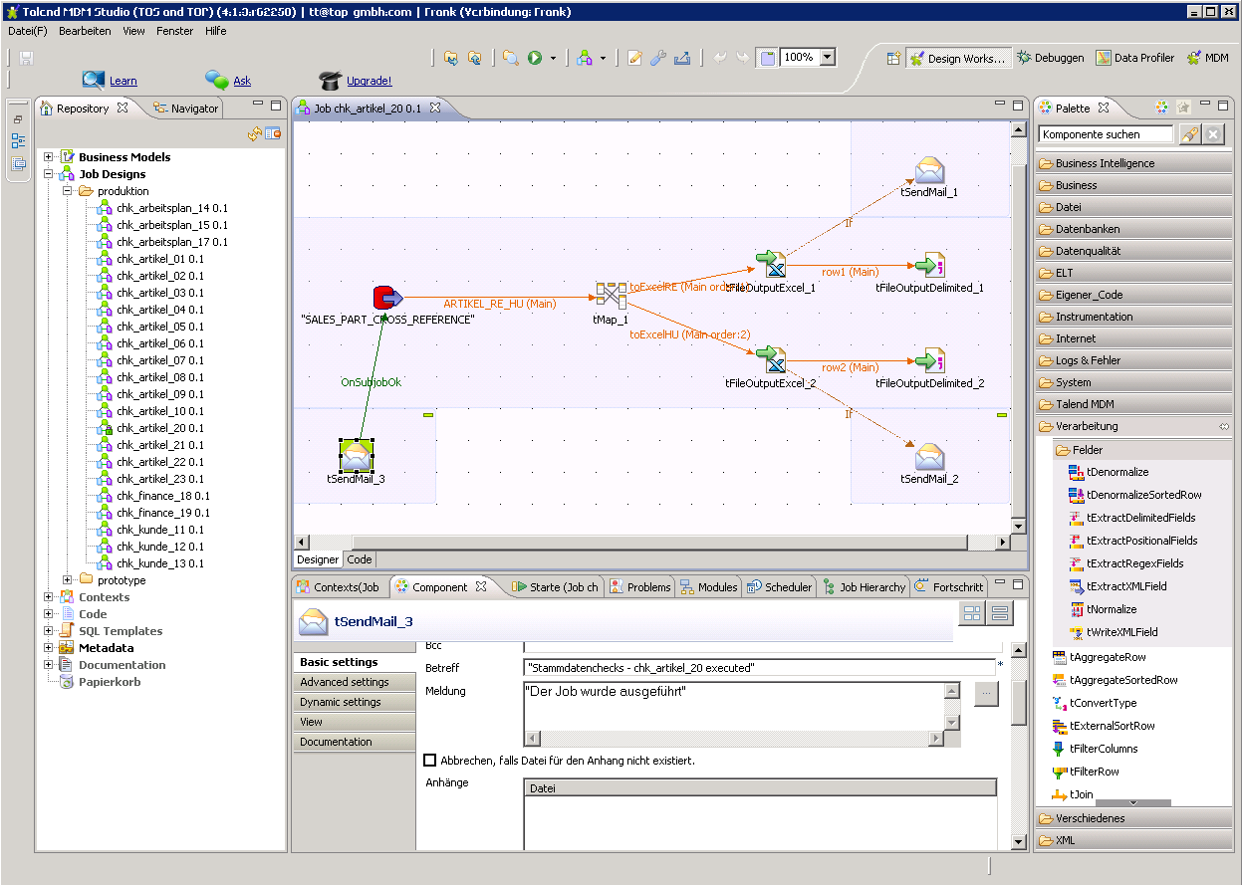Switch to the Navigator tab
This screenshot has height=885, width=1242.
click(185, 109)
